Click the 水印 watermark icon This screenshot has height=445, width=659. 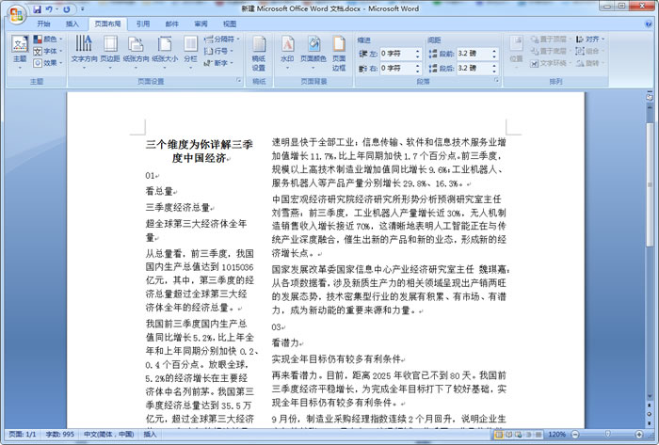[287, 49]
